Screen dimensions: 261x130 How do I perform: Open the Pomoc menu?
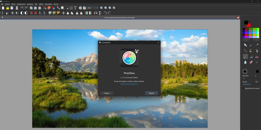click(x=56, y=4)
